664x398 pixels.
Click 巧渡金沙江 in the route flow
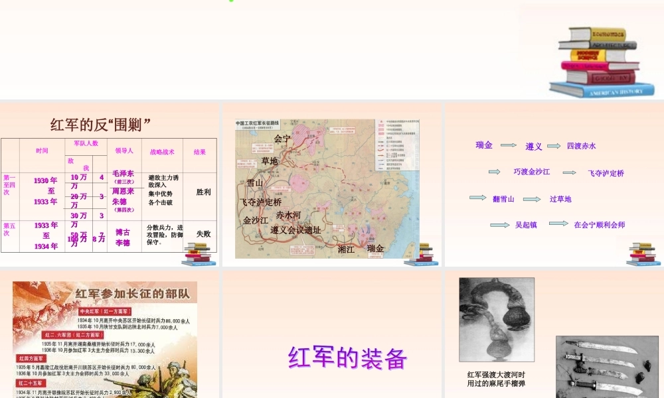(531, 172)
